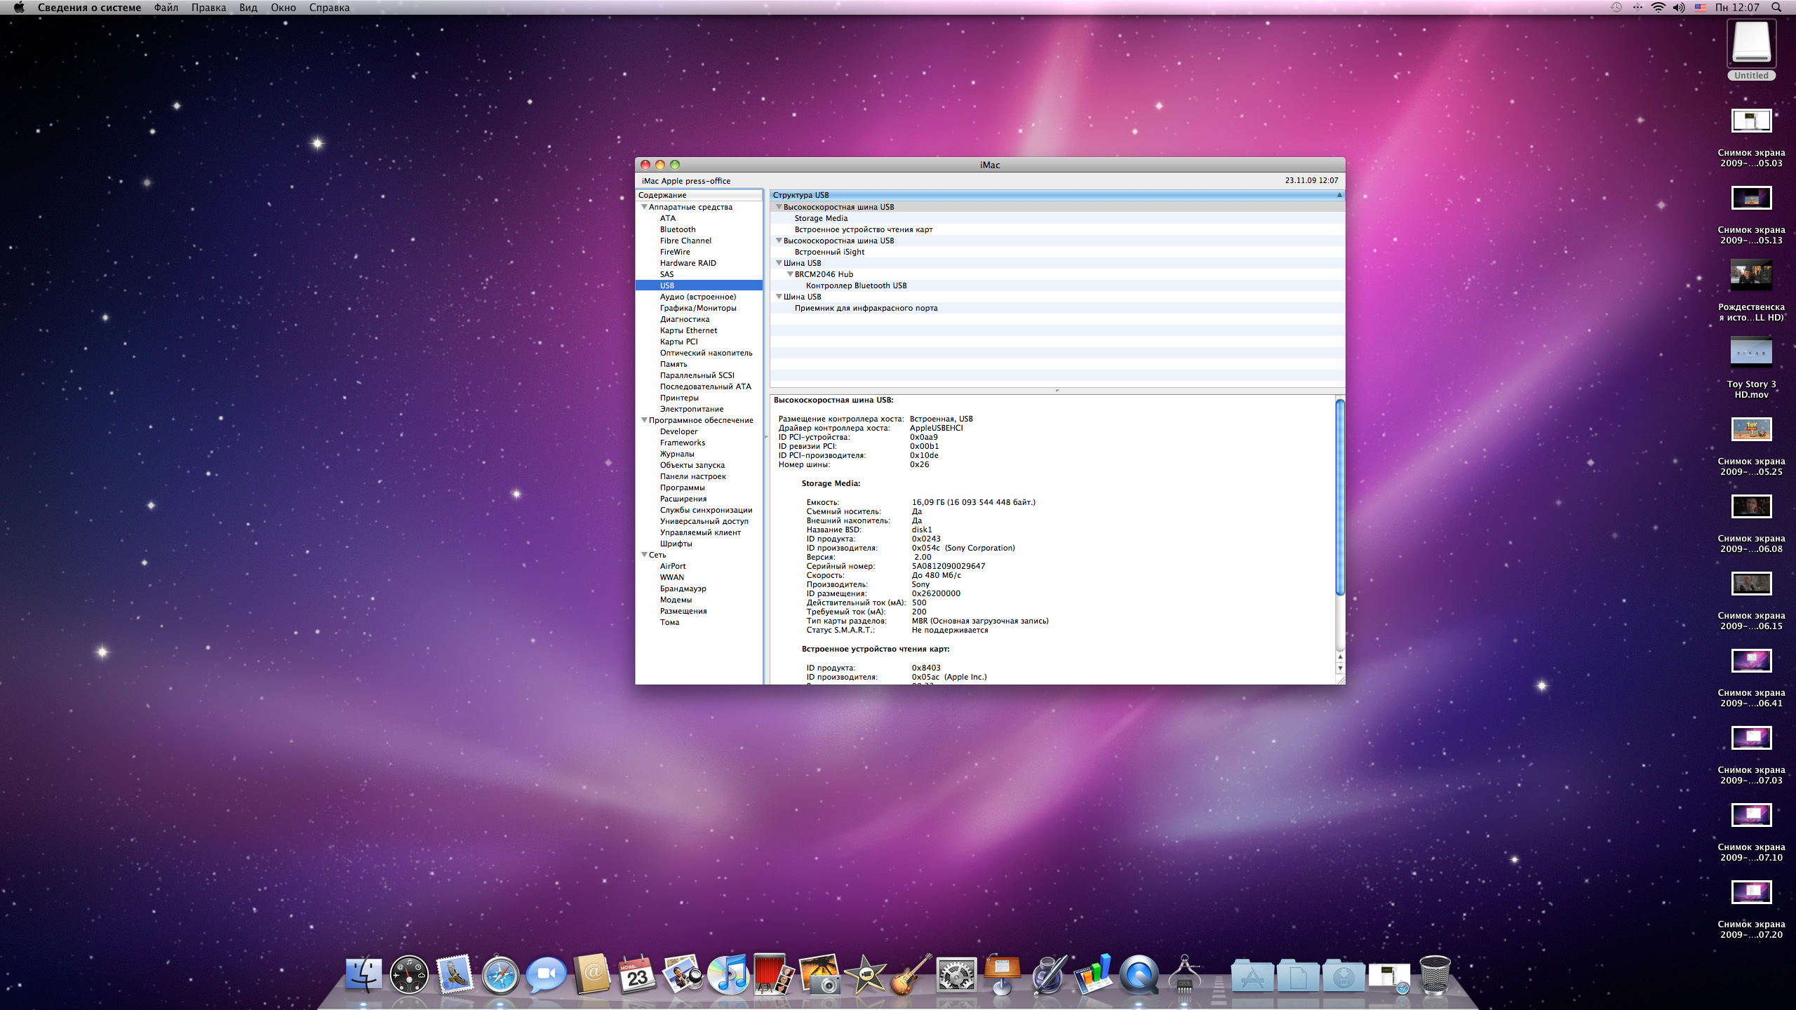This screenshot has height=1010, width=1796.
Task: Sort by Структура USB column header
Action: click(x=1057, y=195)
